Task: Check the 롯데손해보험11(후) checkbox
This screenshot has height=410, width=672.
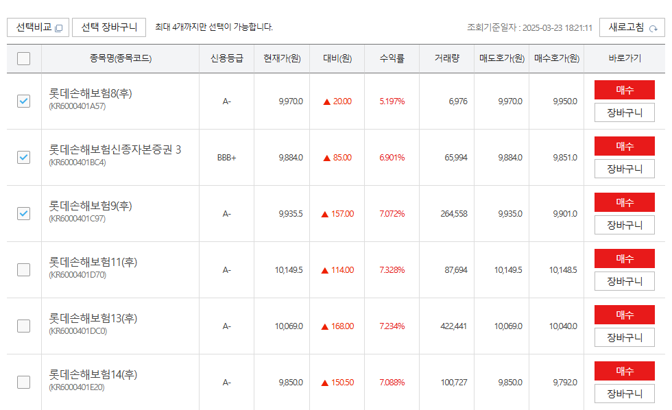Action: [23, 270]
